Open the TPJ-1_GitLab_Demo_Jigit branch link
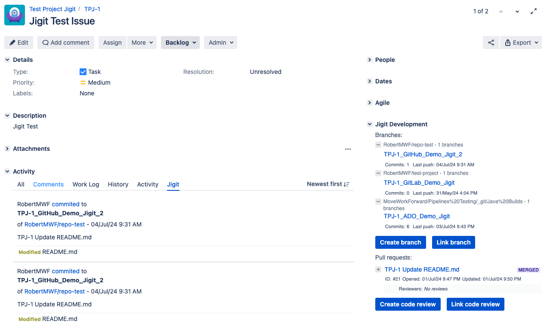This screenshot has width=547, height=327. (419, 183)
